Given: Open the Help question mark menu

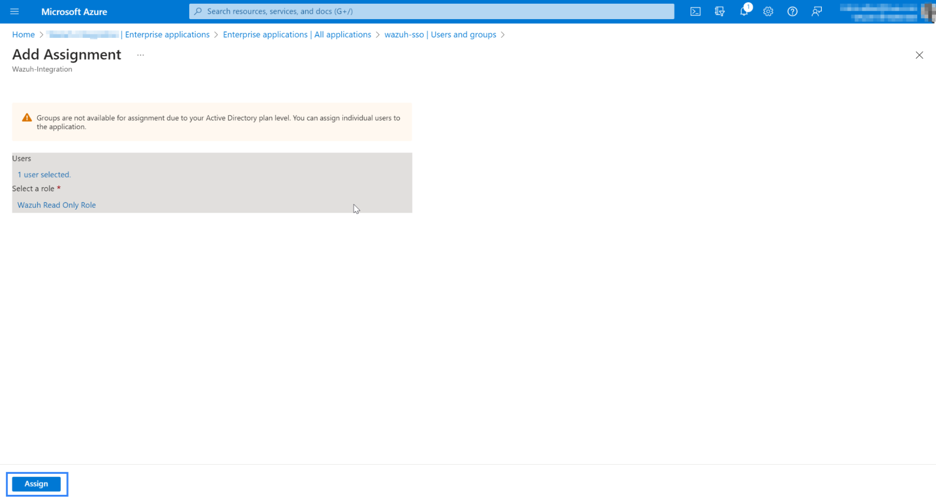Looking at the screenshot, I should [792, 11].
